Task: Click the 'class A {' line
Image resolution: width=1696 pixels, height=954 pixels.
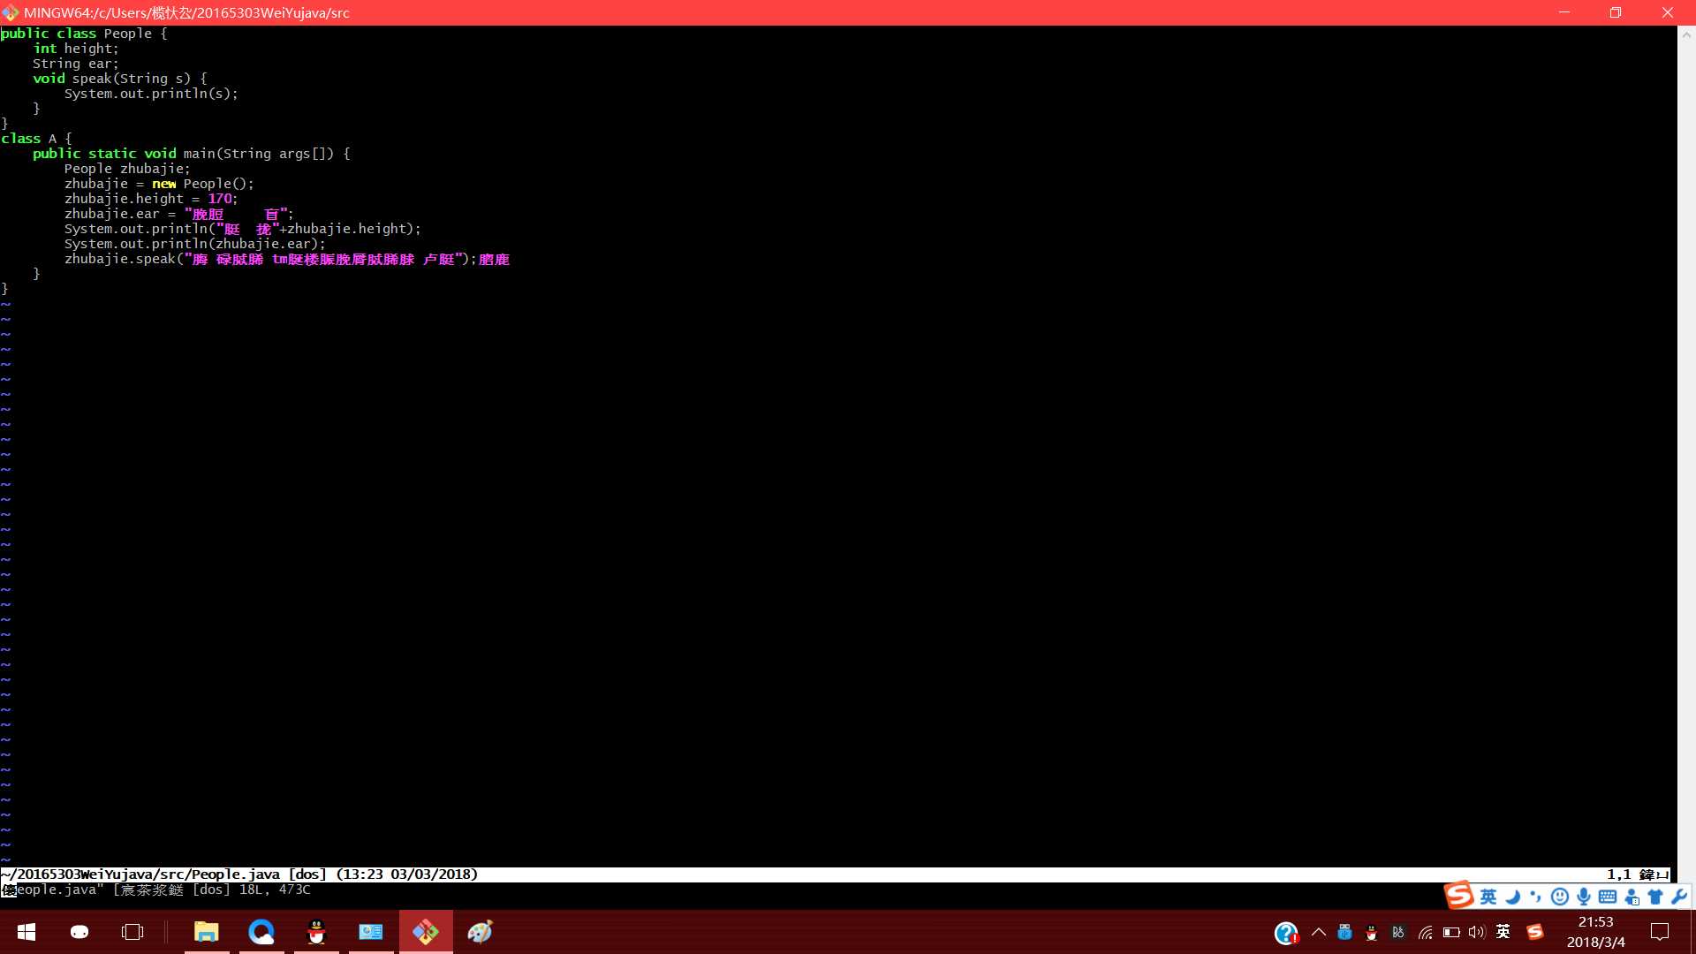Action: (36, 139)
